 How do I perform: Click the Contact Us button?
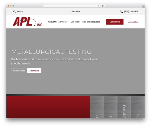pyautogui.click(x=115, y=22)
